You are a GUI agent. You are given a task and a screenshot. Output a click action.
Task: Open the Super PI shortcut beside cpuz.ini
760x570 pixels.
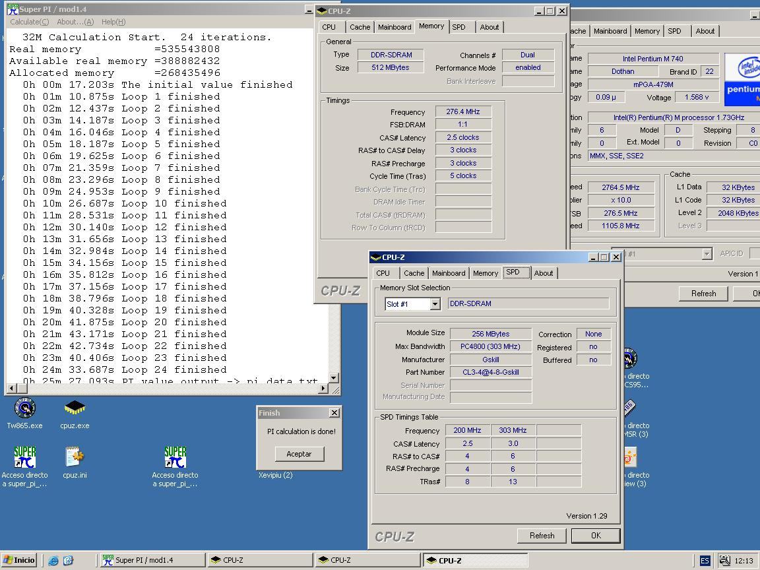point(175,457)
